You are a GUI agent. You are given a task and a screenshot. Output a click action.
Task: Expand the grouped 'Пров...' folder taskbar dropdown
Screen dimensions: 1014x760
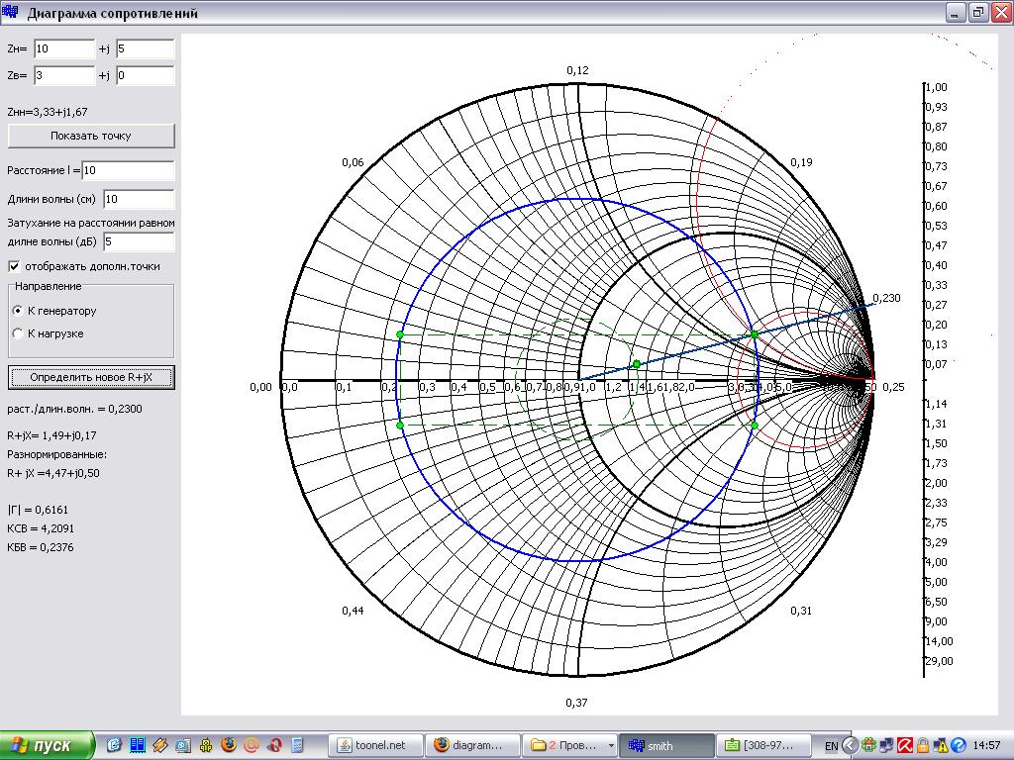[x=611, y=745]
